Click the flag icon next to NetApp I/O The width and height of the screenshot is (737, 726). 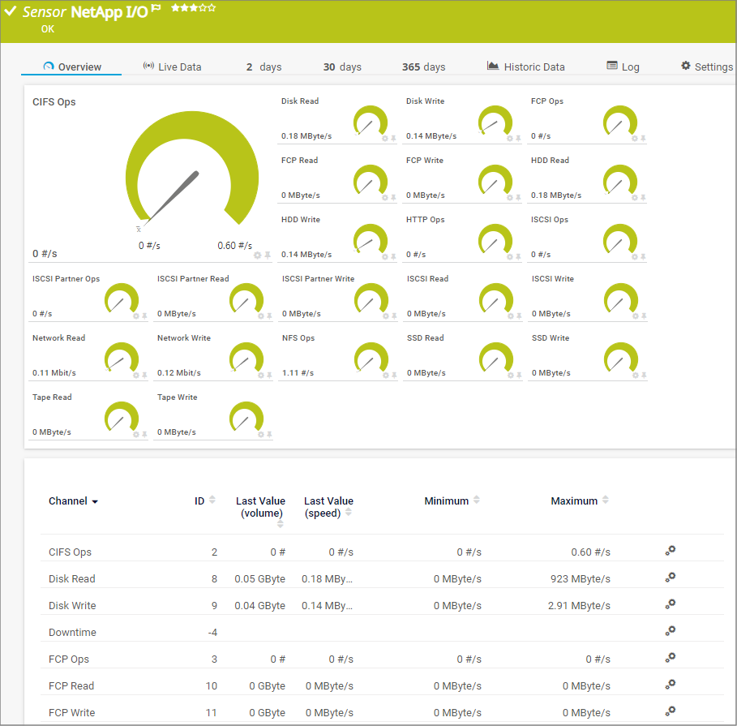tap(156, 8)
